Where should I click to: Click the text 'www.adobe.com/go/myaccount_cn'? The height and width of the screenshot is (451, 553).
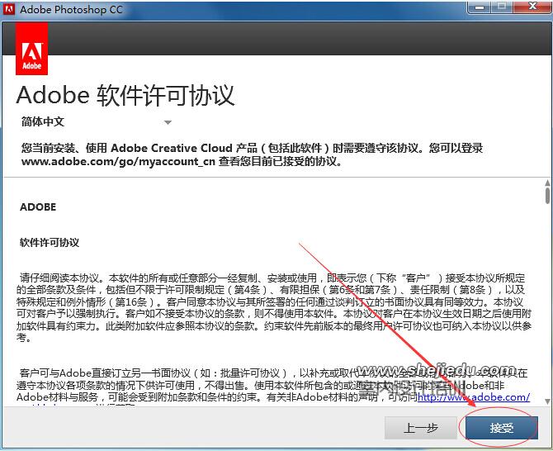[118, 161]
